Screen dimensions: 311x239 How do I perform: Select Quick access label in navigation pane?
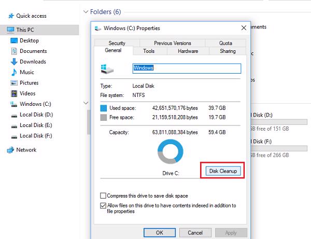click(31, 16)
